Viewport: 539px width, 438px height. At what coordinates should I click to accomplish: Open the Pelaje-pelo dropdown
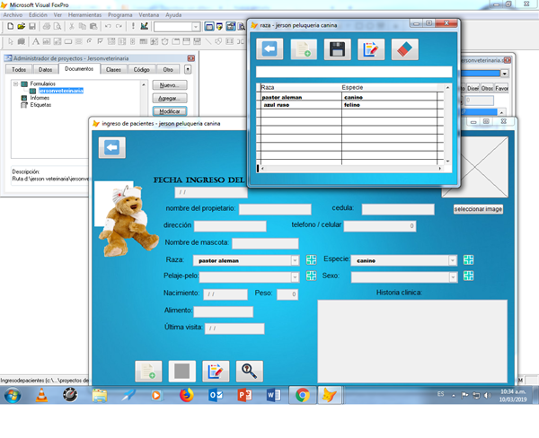tap(295, 276)
